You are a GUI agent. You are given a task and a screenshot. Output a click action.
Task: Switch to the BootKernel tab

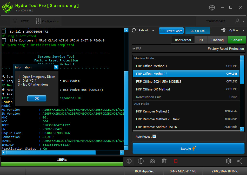pos(183,40)
